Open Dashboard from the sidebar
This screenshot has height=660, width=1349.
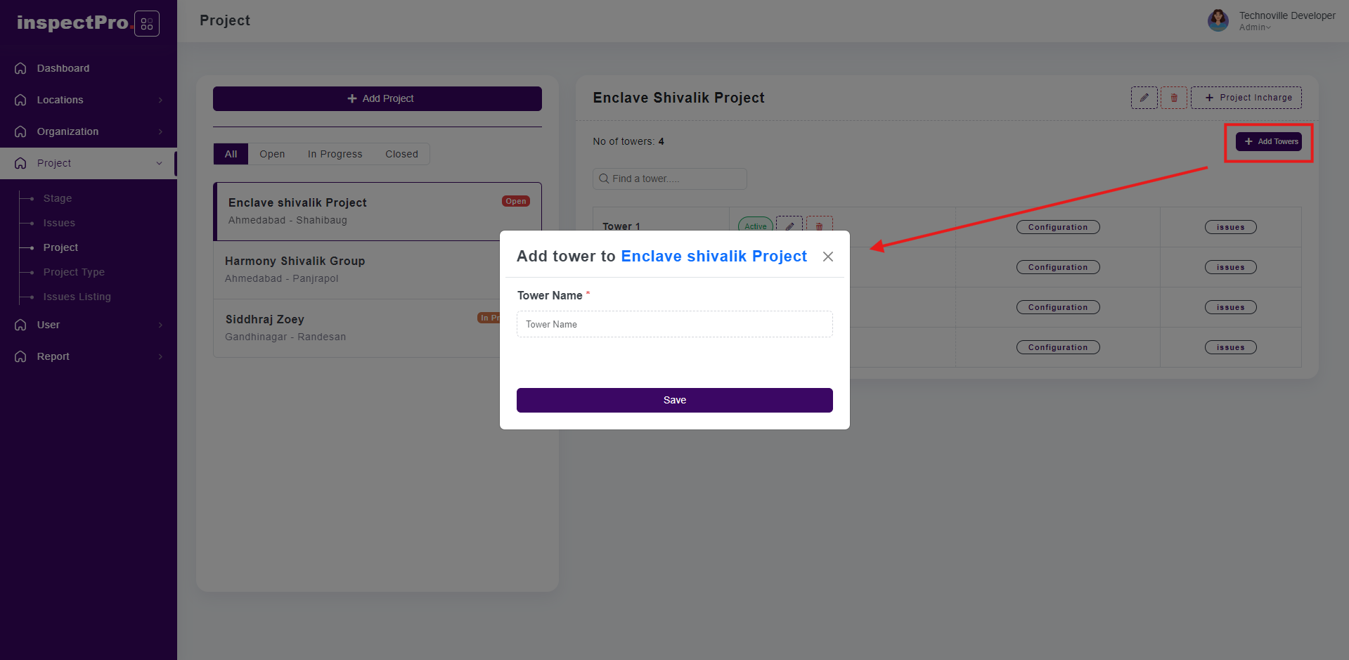pyautogui.click(x=63, y=68)
